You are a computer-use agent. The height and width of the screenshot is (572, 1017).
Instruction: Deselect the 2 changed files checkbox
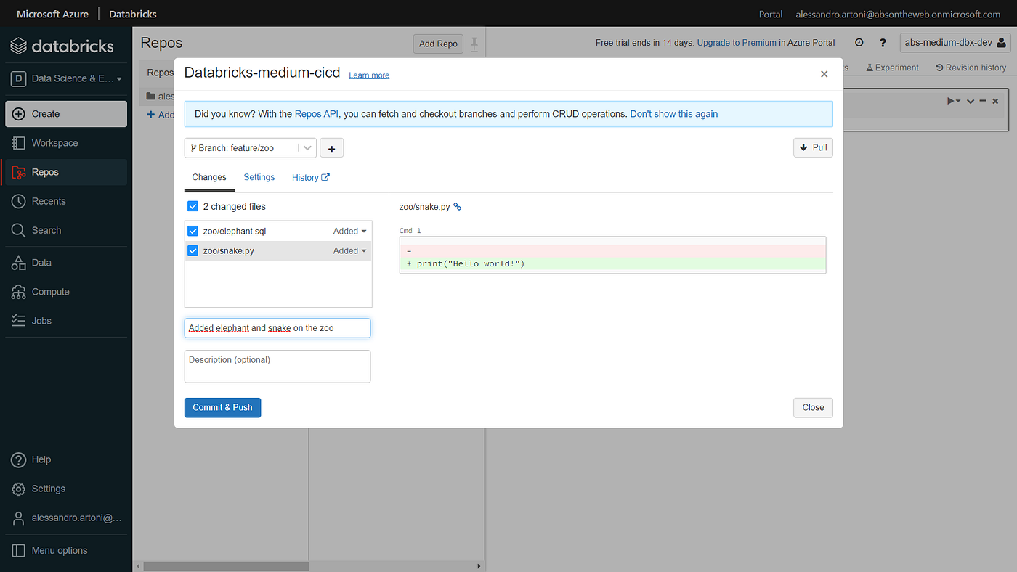pyautogui.click(x=193, y=206)
